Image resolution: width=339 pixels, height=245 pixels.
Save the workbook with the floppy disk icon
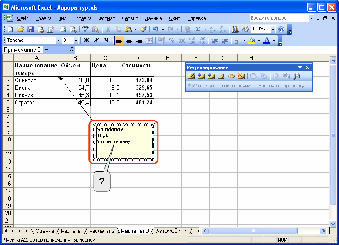click(x=30, y=29)
